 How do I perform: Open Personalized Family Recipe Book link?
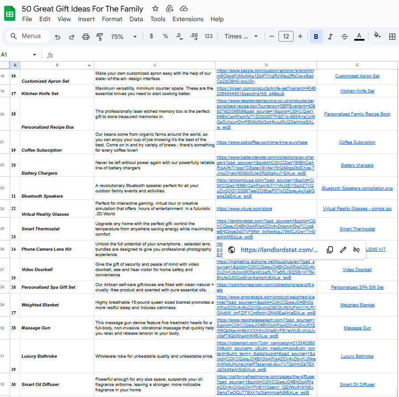[x=357, y=114]
